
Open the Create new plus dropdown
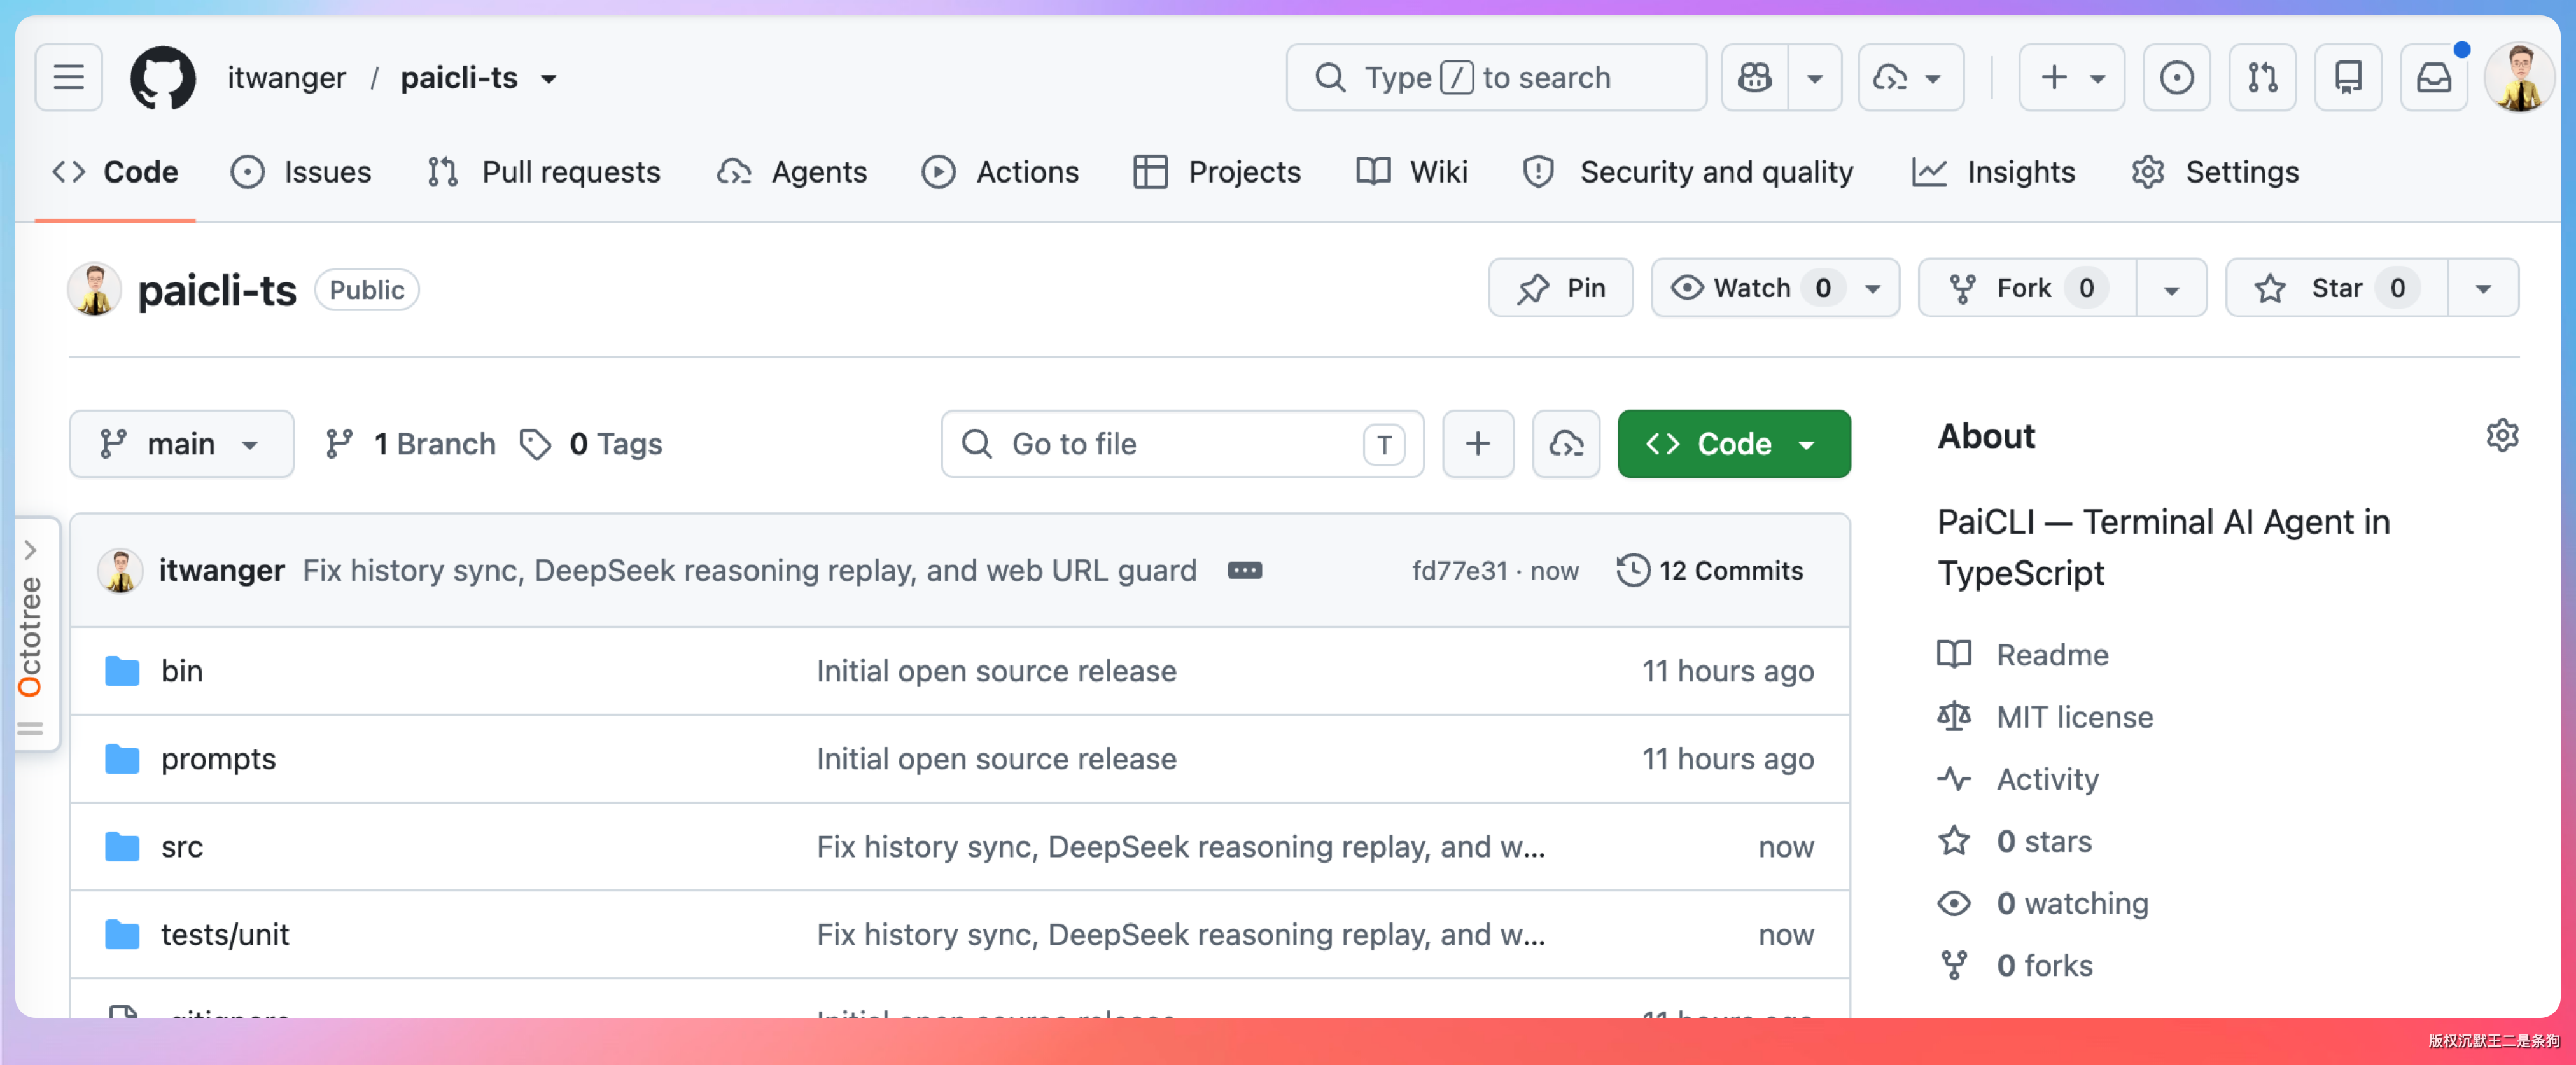coord(2071,77)
